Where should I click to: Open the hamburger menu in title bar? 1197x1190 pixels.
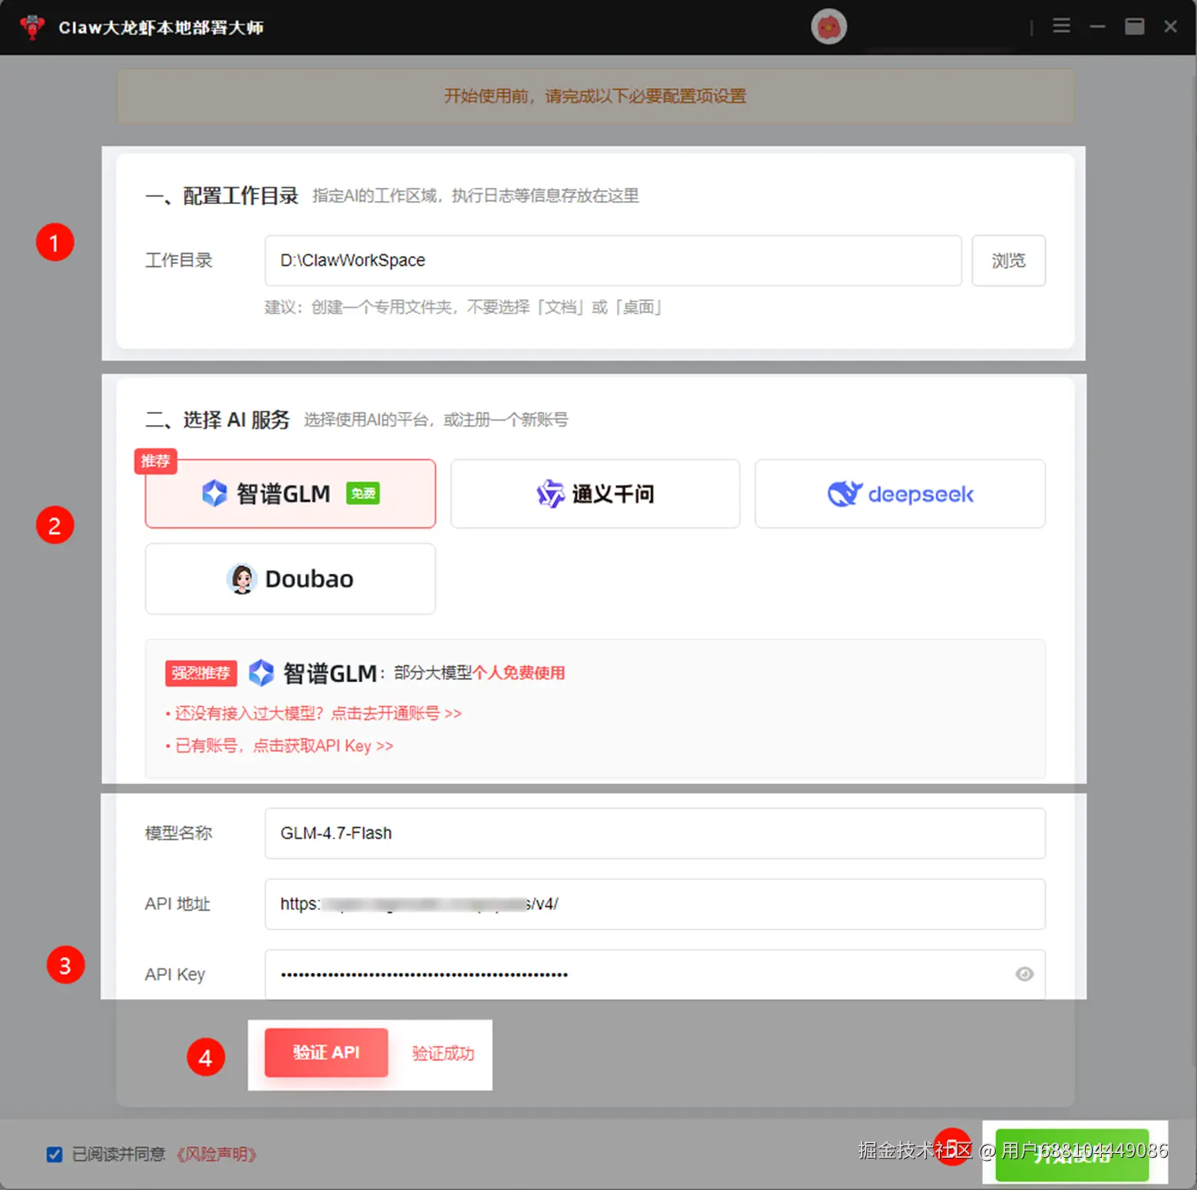coord(1061,26)
